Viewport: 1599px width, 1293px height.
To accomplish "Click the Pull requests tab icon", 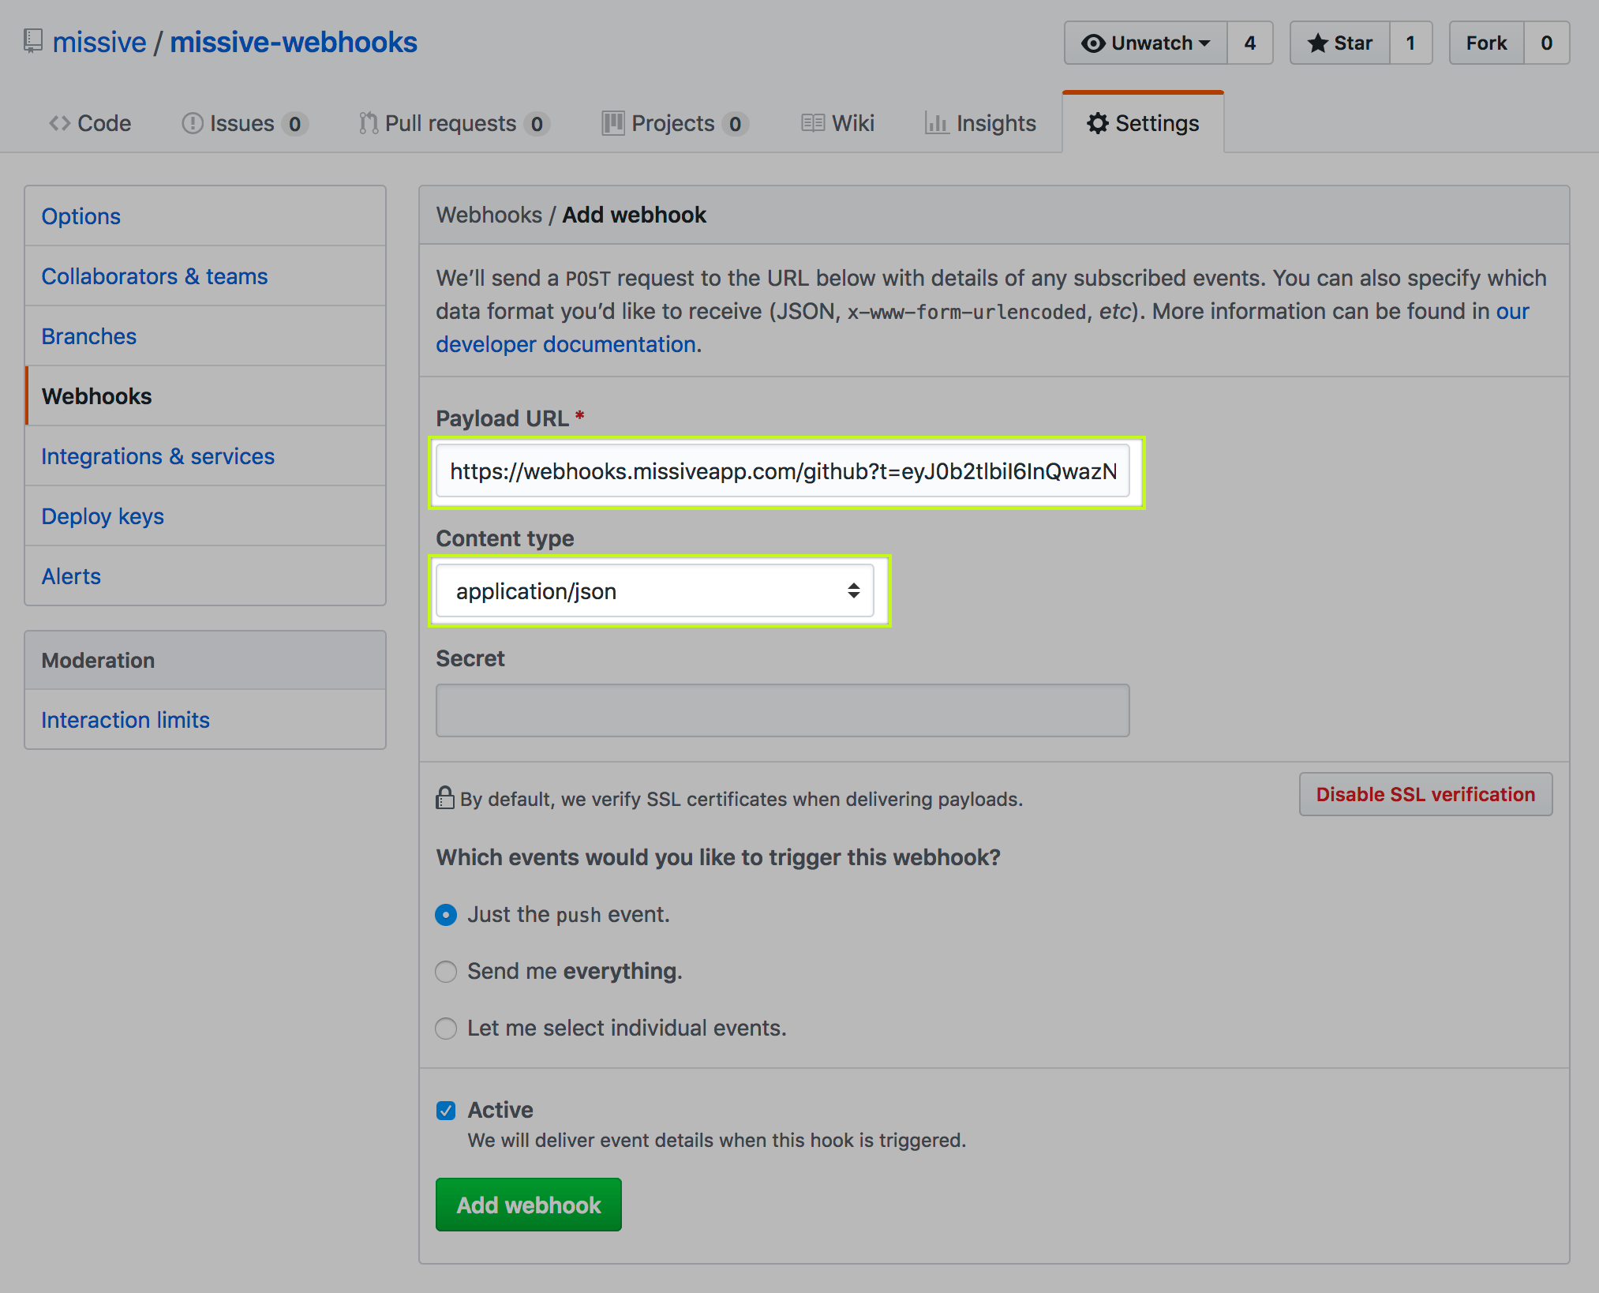I will pos(368,123).
